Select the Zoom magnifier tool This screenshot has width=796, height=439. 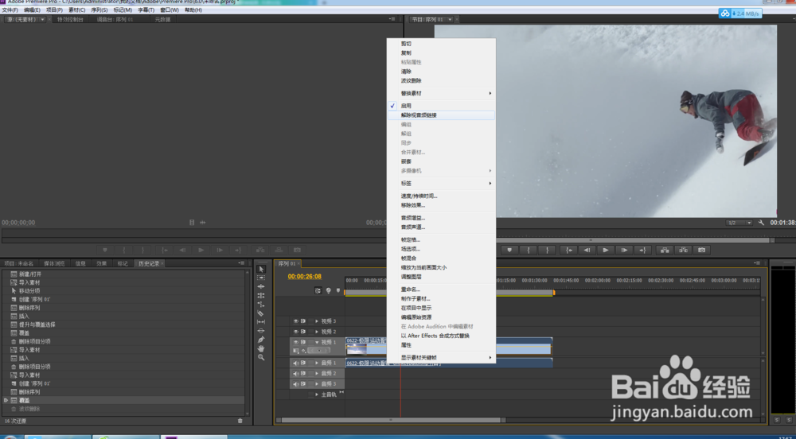pos(261,357)
